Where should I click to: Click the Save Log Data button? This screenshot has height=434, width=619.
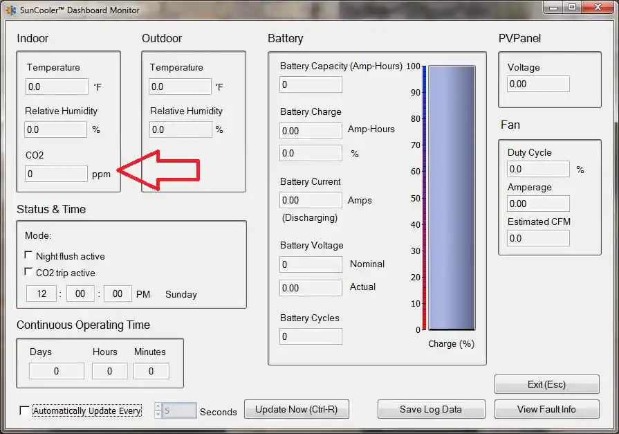click(431, 409)
